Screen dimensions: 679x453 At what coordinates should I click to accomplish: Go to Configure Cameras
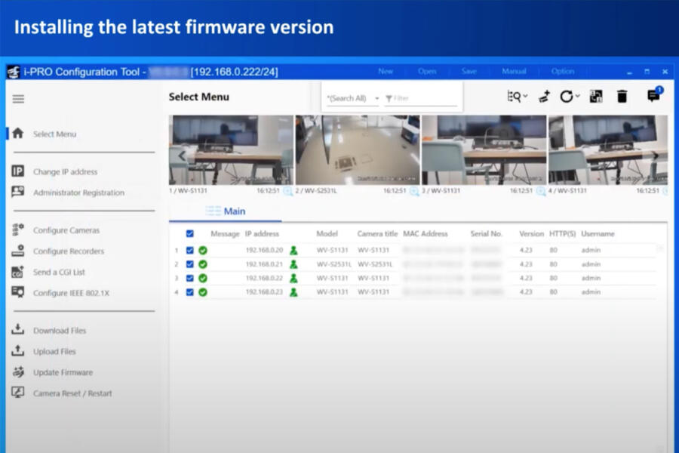pos(66,230)
